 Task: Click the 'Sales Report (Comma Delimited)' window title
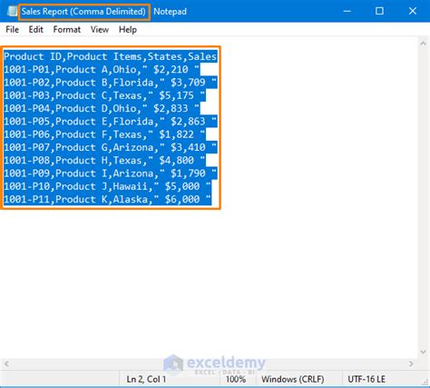coord(83,12)
